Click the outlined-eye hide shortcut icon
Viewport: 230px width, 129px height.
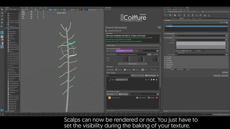[134, 70]
